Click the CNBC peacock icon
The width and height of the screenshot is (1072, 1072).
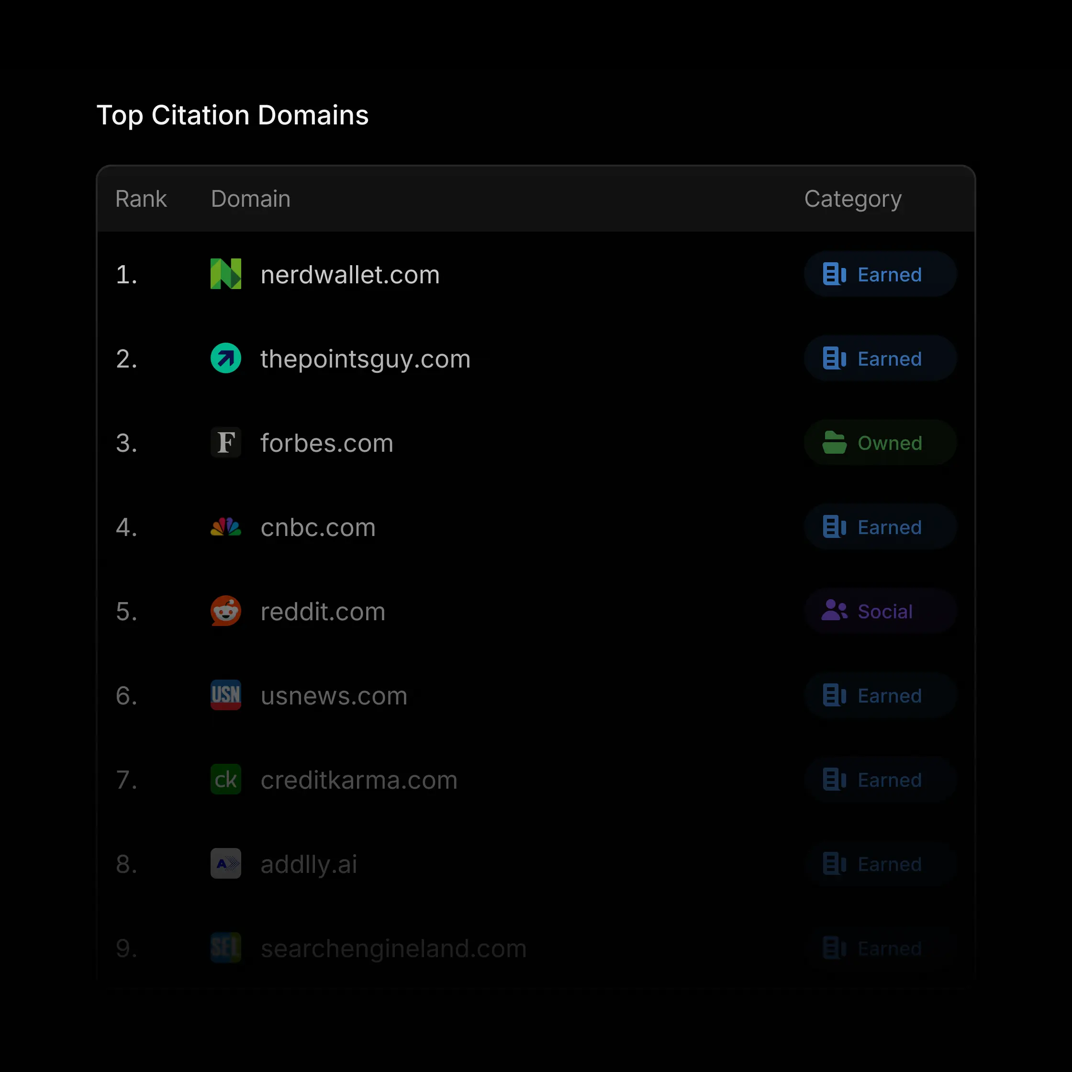[225, 527]
